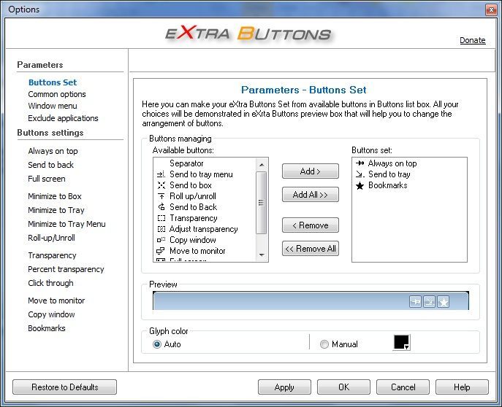Click the Transparency dashed-square icon

click(161, 218)
